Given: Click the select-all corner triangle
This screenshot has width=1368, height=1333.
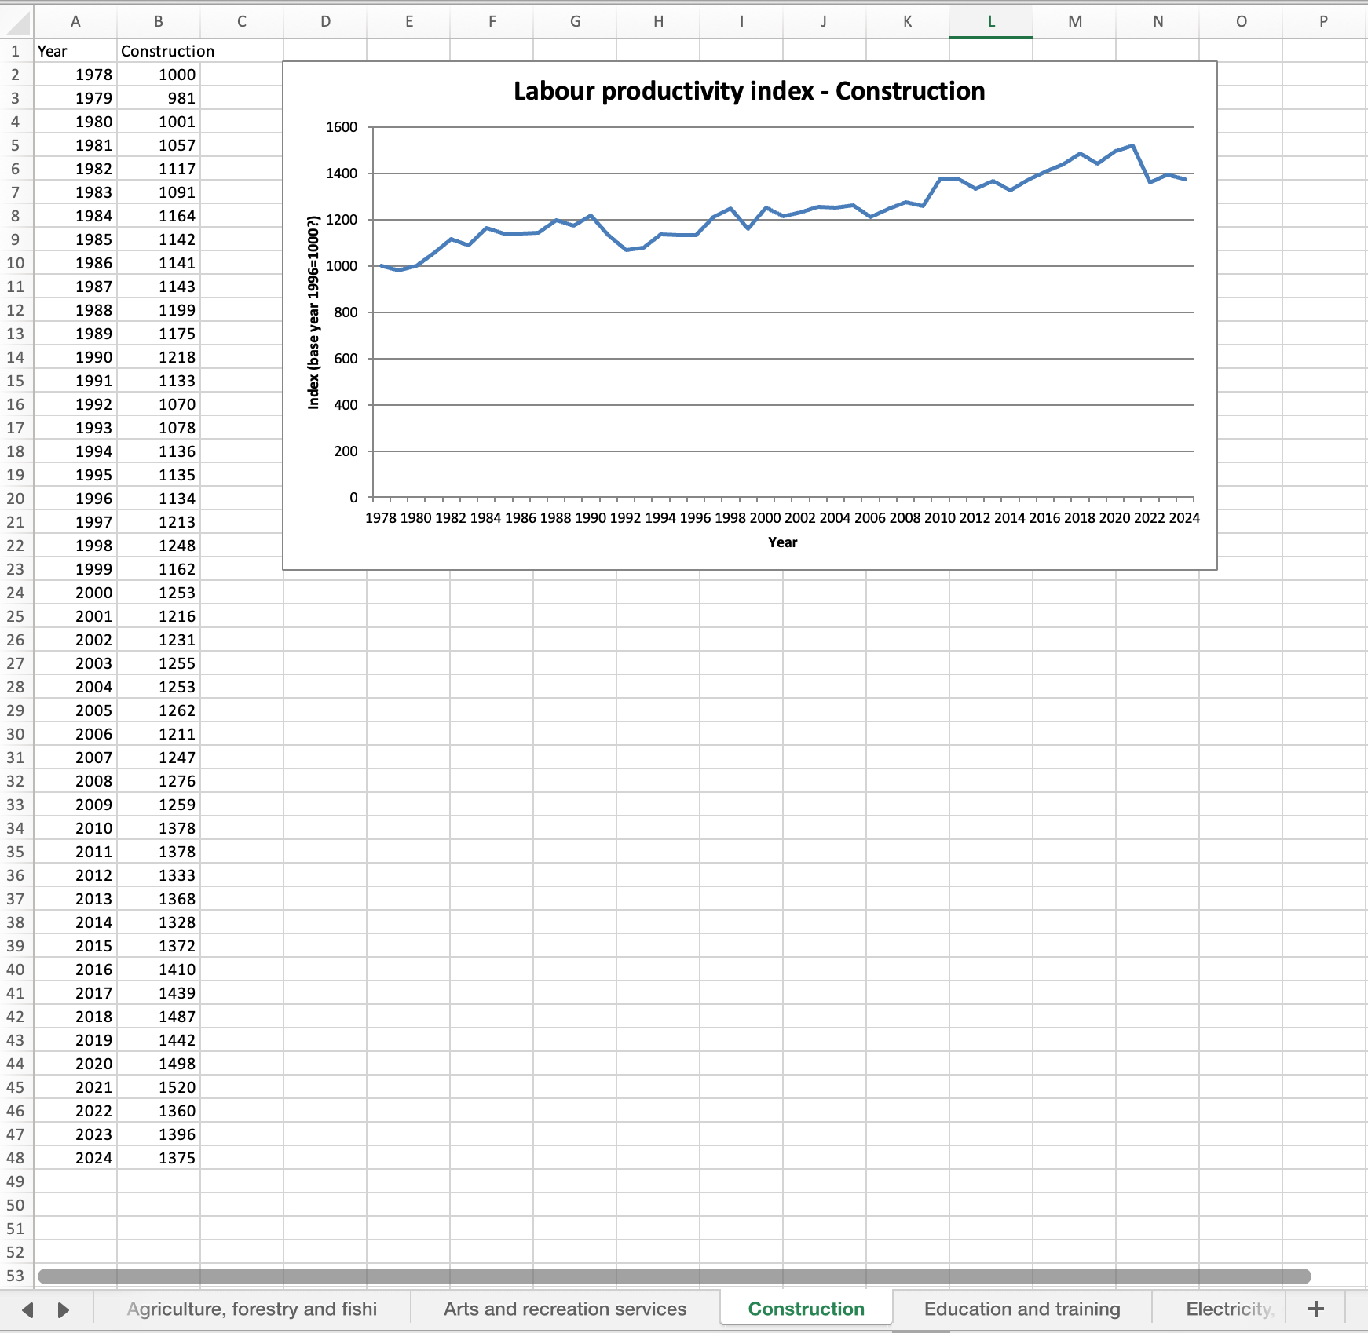Looking at the screenshot, I should (17, 22).
